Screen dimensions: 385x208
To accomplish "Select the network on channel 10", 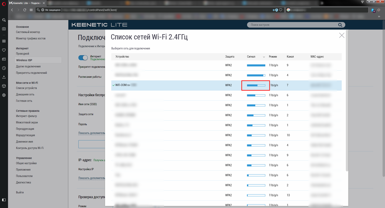I will click(226, 135).
